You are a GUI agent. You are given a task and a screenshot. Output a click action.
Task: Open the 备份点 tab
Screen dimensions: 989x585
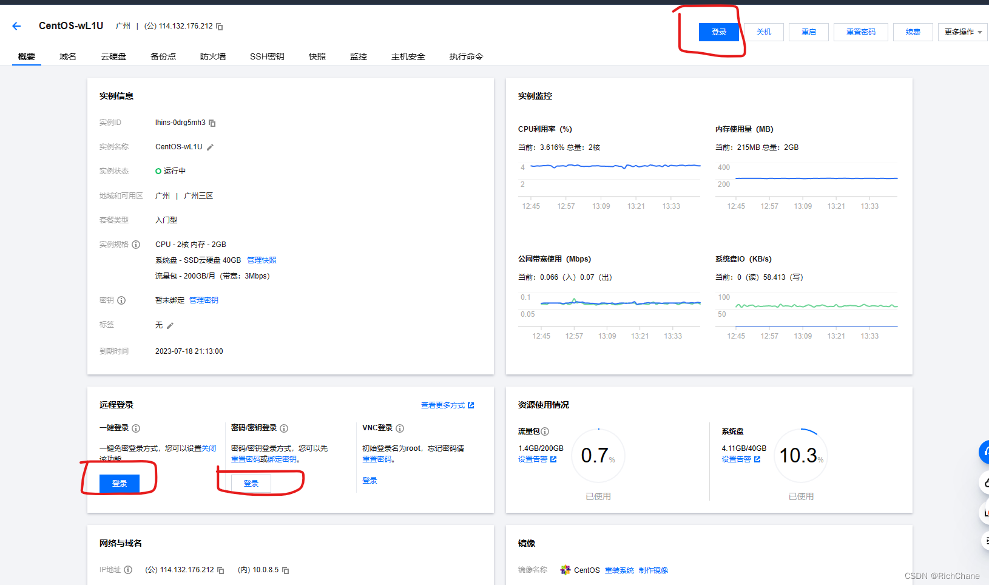click(x=163, y=56)
